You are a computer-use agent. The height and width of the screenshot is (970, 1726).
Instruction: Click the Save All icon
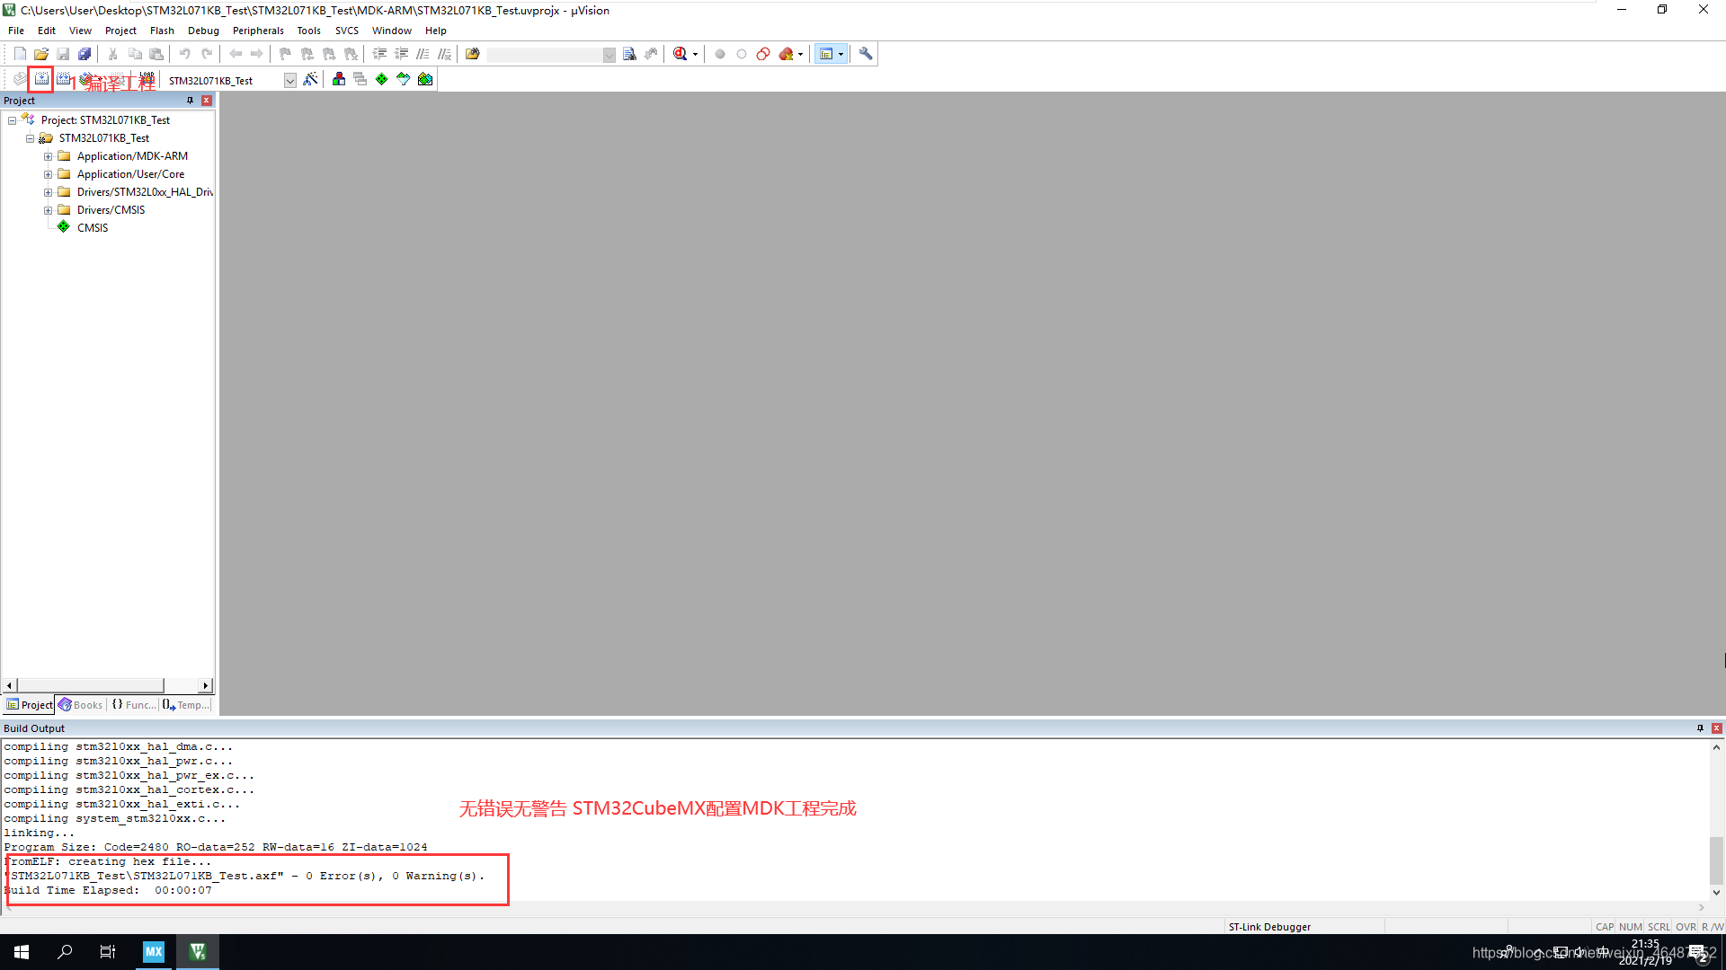85,54
